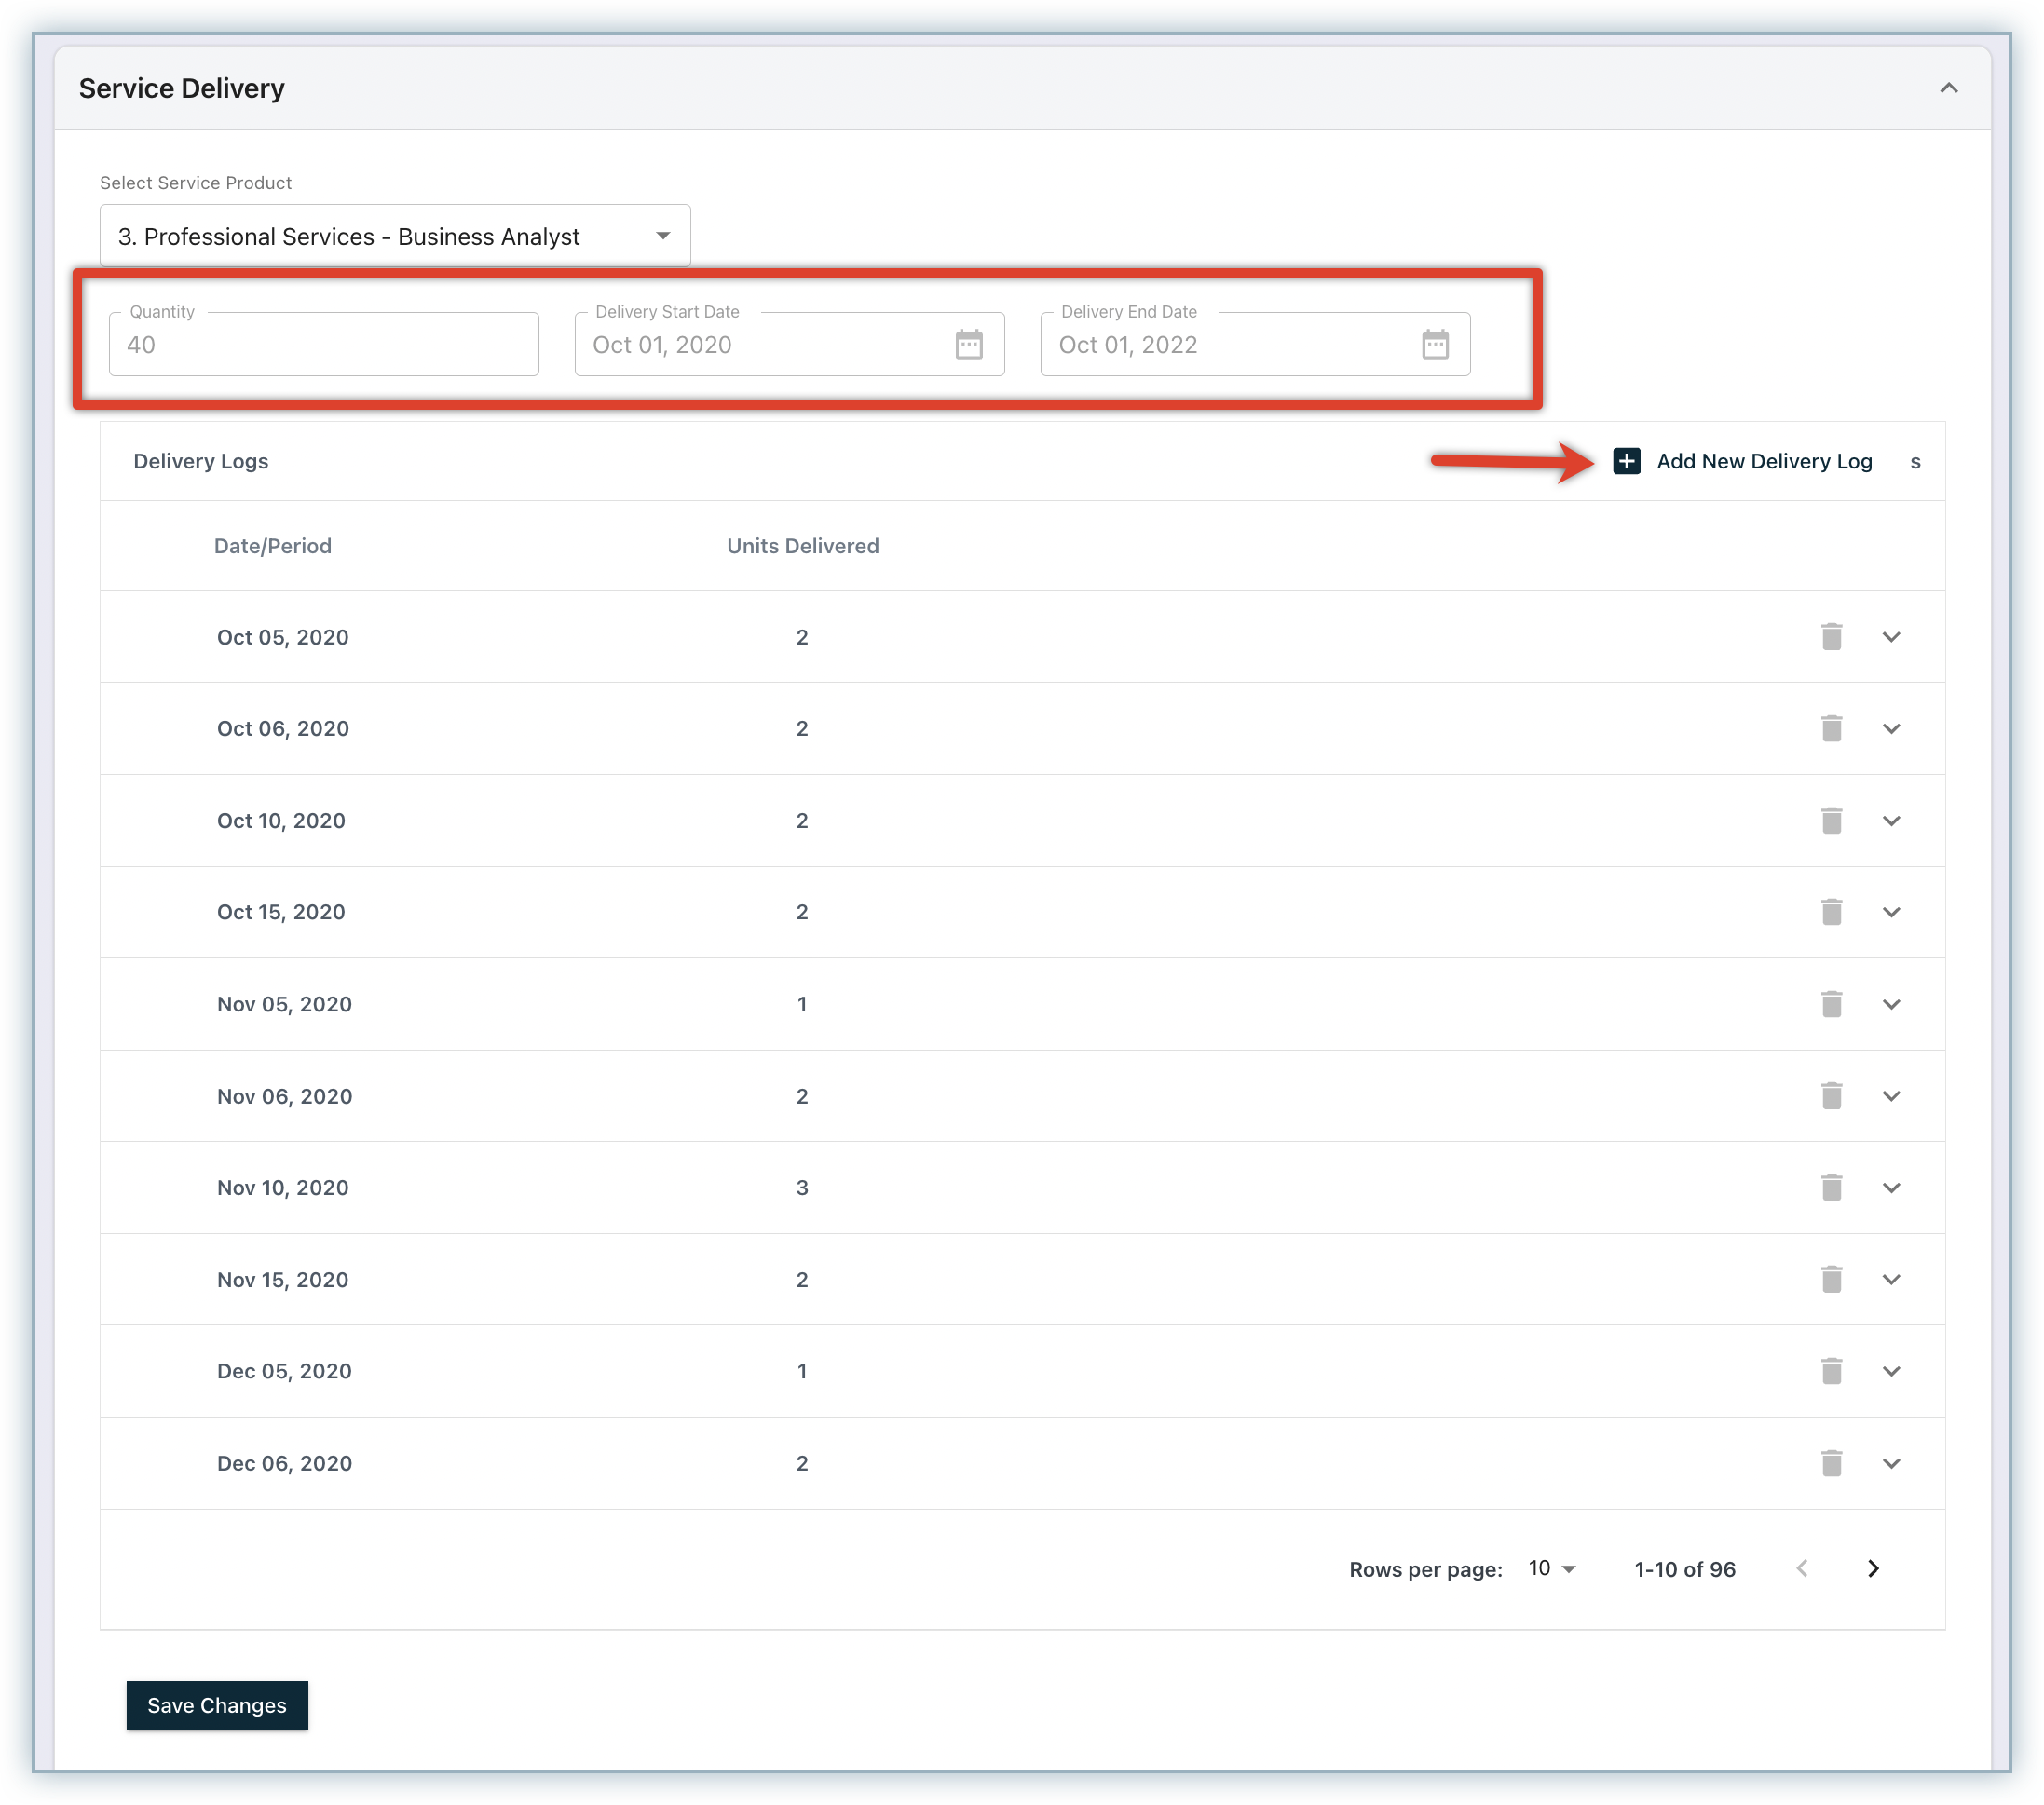The width and height of the screenshot is (2044, 1805).
Task: Change the rows per page dropdown
Action: 1552,1568
